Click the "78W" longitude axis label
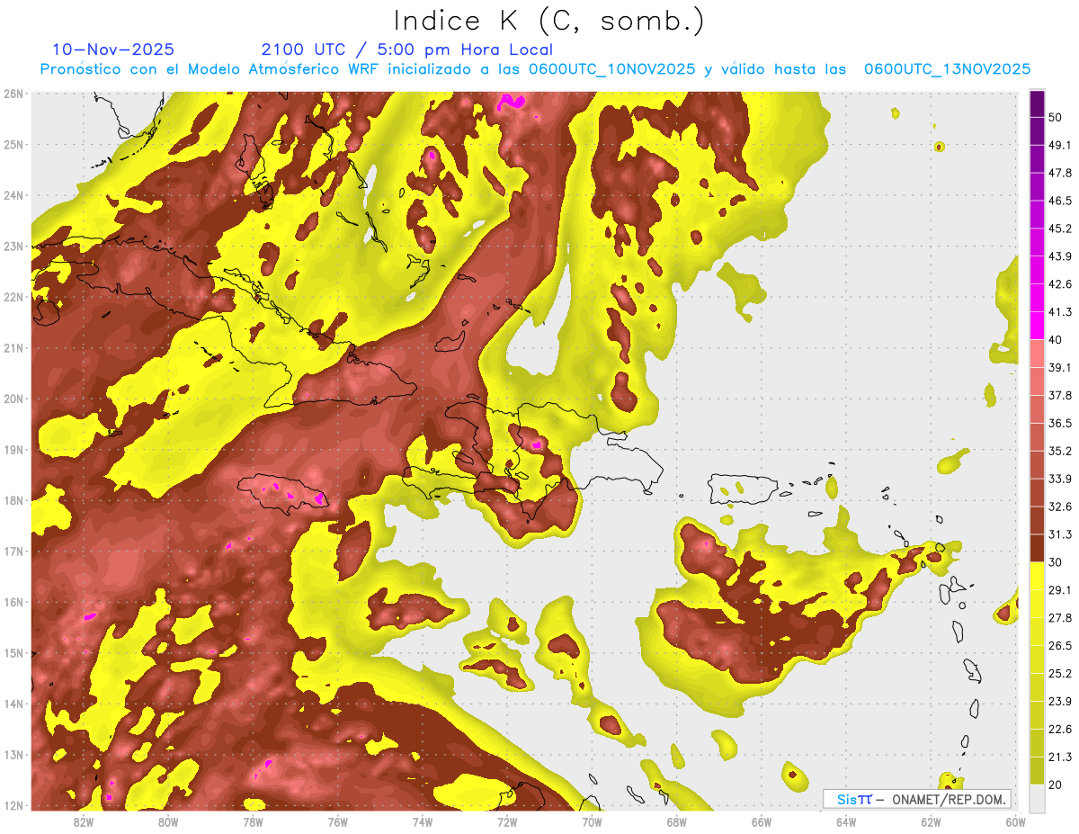The width and height of the screenshot is (1079, 834). click(x=253, y=821)
